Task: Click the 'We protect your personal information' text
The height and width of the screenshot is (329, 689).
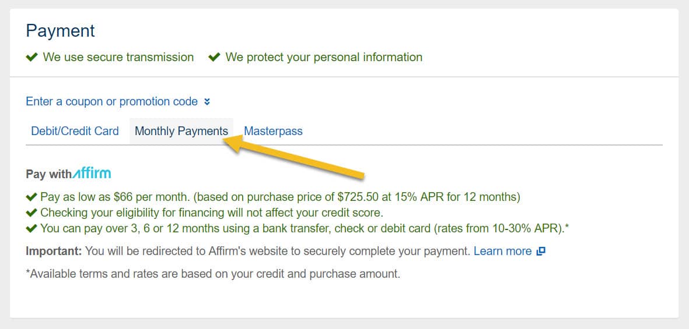Action: click(x=324, y=58)
